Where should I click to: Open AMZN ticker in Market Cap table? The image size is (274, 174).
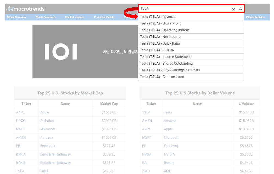click(21, 138)
